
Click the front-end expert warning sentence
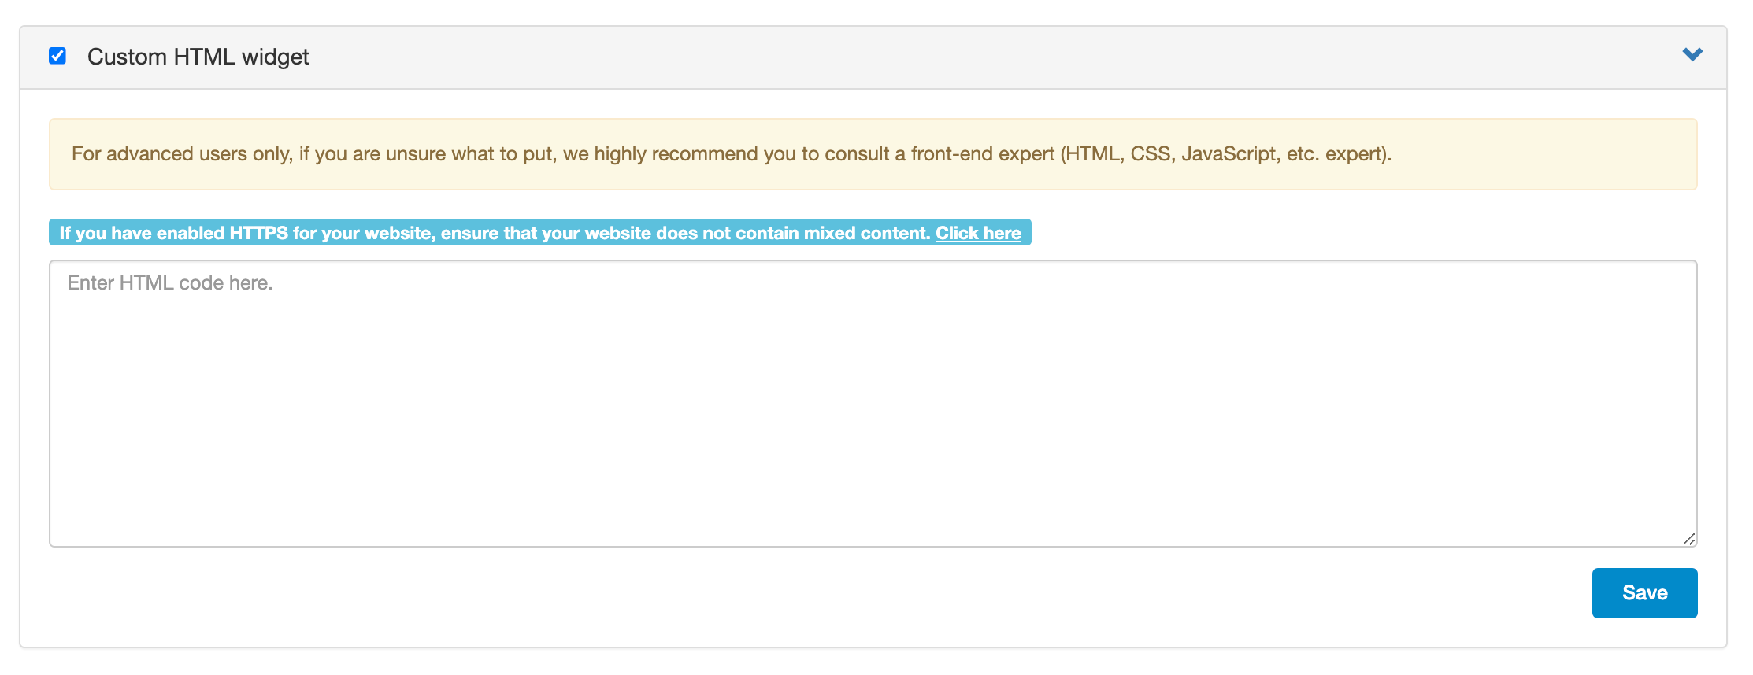tap(731, 154)
